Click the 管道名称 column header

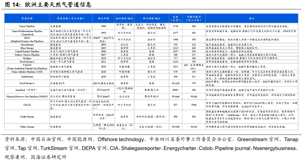point(27,18)
